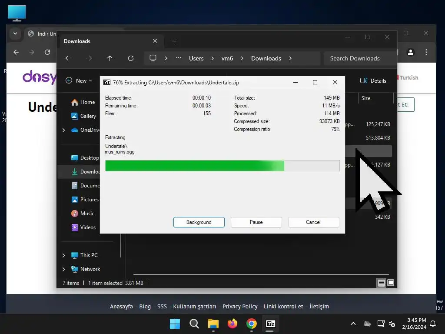The image size is (445, 334).
Task: Open İletişim footer link
Action: click(319, 307)
